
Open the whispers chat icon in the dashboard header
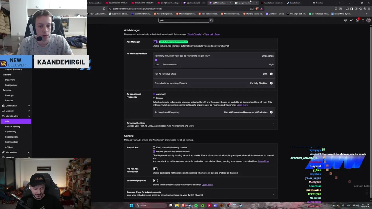(363, 20)
